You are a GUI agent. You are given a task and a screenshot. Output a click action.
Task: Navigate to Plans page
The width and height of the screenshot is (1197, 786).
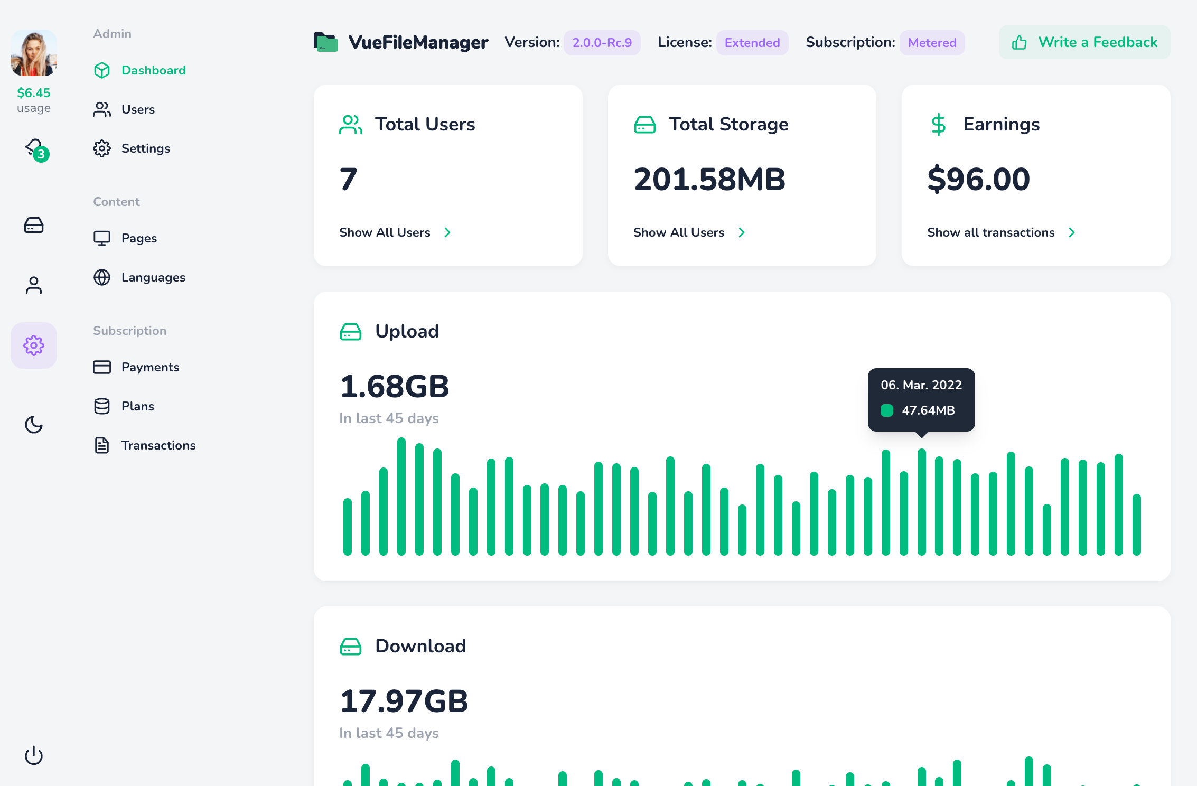coord(138,406)
